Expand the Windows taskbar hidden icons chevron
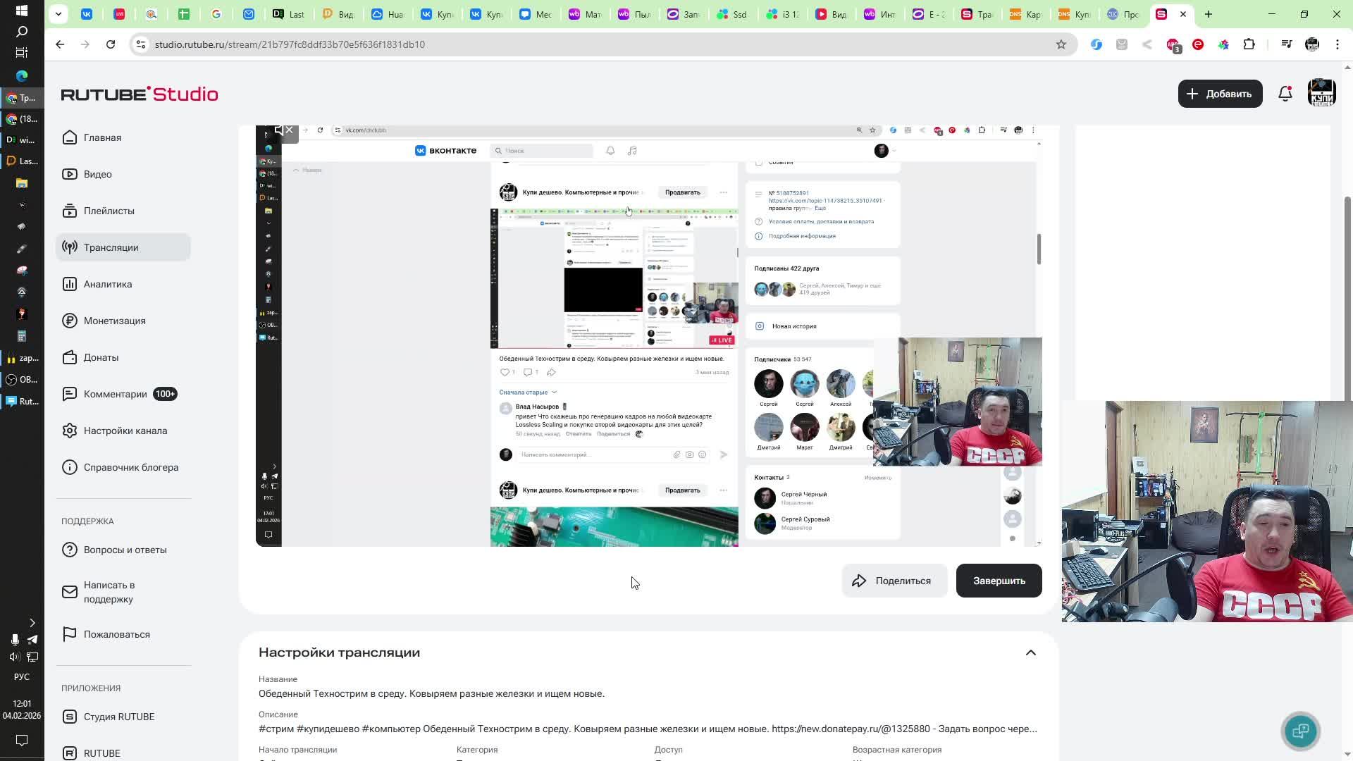1353x761 pixels. click(32, 623)
